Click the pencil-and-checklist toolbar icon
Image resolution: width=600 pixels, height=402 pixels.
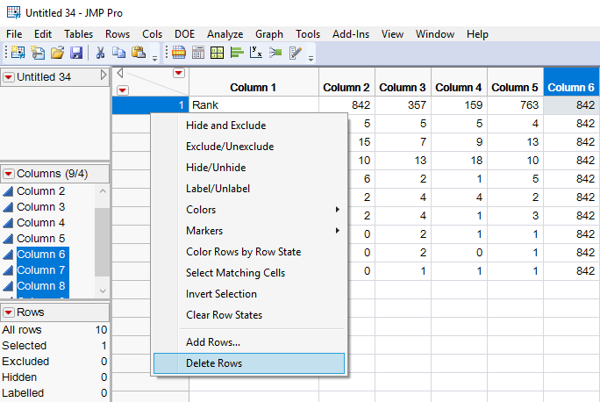pyautogui.click(x=296, y=53)
